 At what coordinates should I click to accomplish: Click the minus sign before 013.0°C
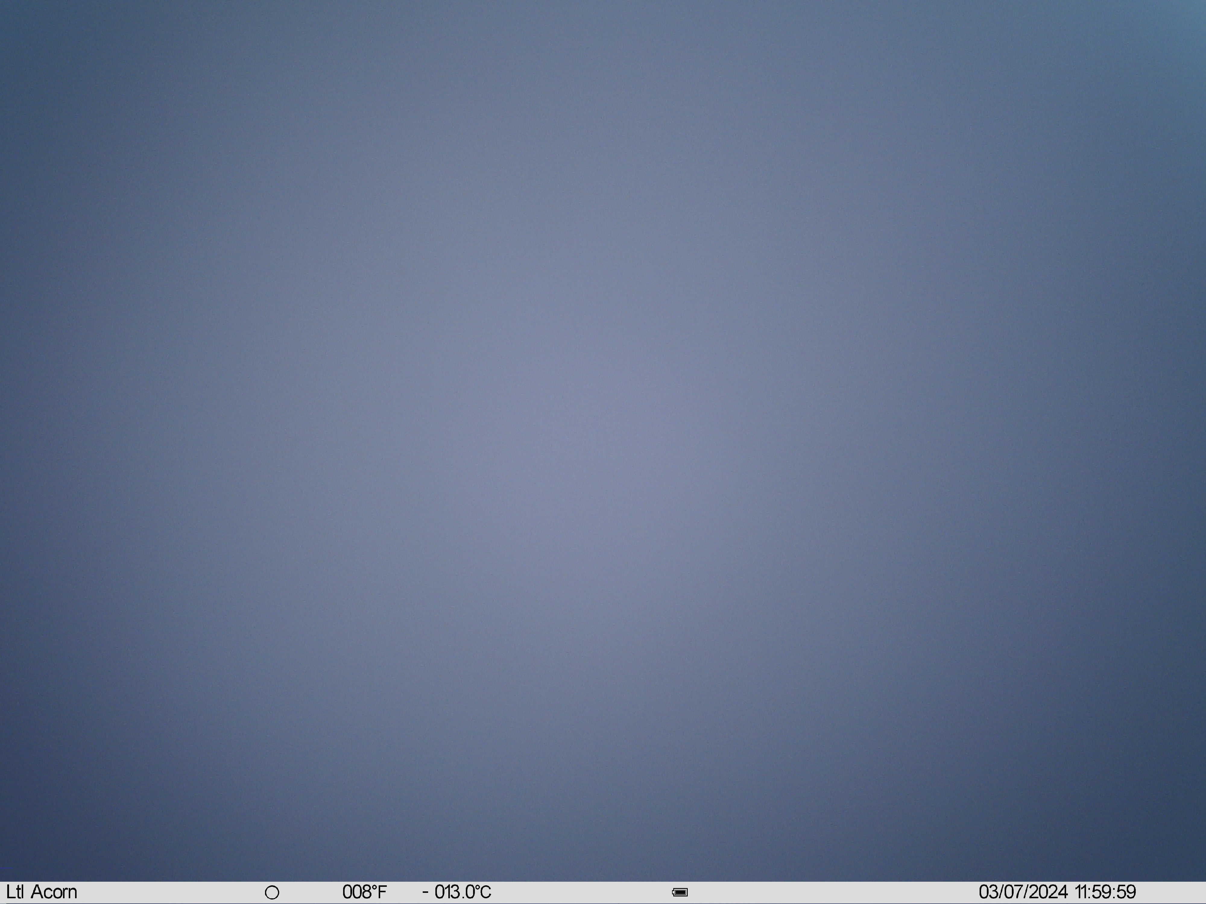tap(425, 893)
